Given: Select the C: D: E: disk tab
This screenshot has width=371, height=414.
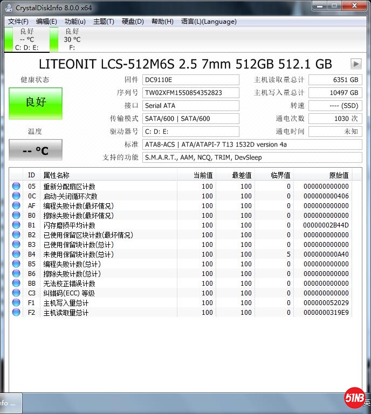Looking at the screenshot, I should pos(26,39).
